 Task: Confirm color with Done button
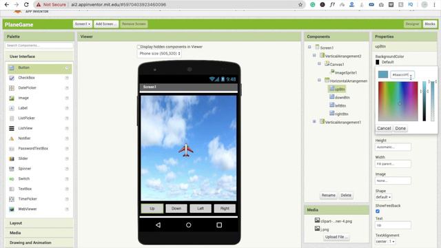(x=400, y=129)
